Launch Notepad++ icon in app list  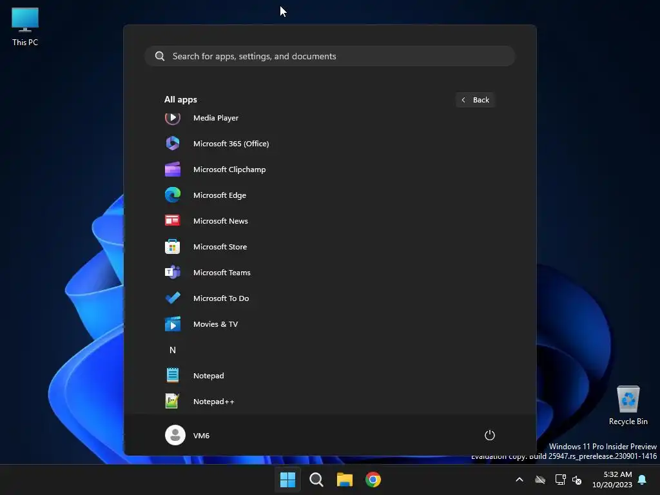(173, 401)
